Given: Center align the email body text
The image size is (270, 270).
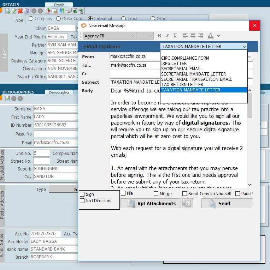Looking at the screenshot, I should pos(193,36).
